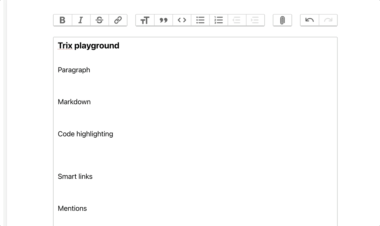380x226 pixels.
Task: Toggle italic formatting
Action: point(81,20)
